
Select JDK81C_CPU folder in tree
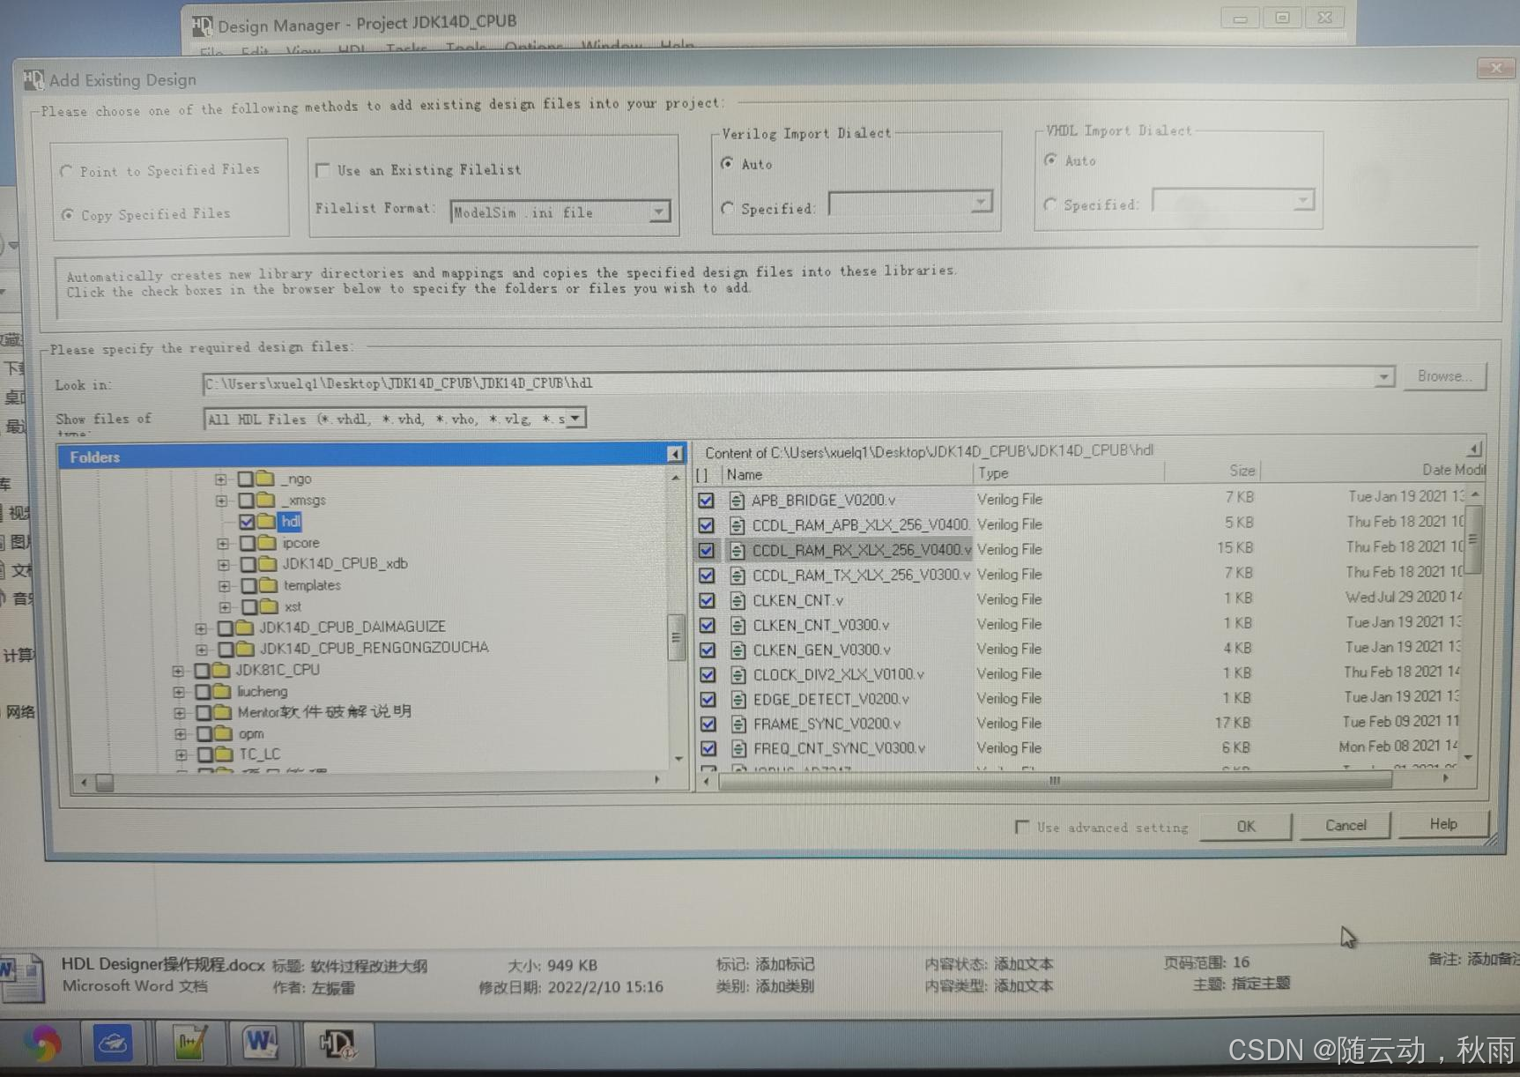pos(278,670)
